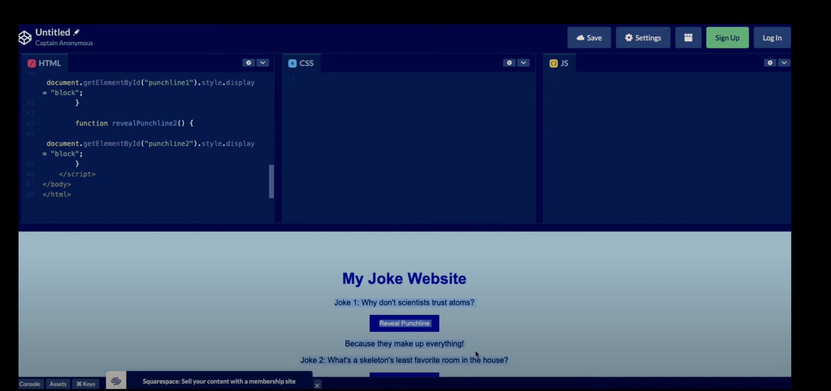Screen dimensions: 831x391
Task: Change editor layout with grid icon
Action: pyautogui.click(x=688, y=38)
